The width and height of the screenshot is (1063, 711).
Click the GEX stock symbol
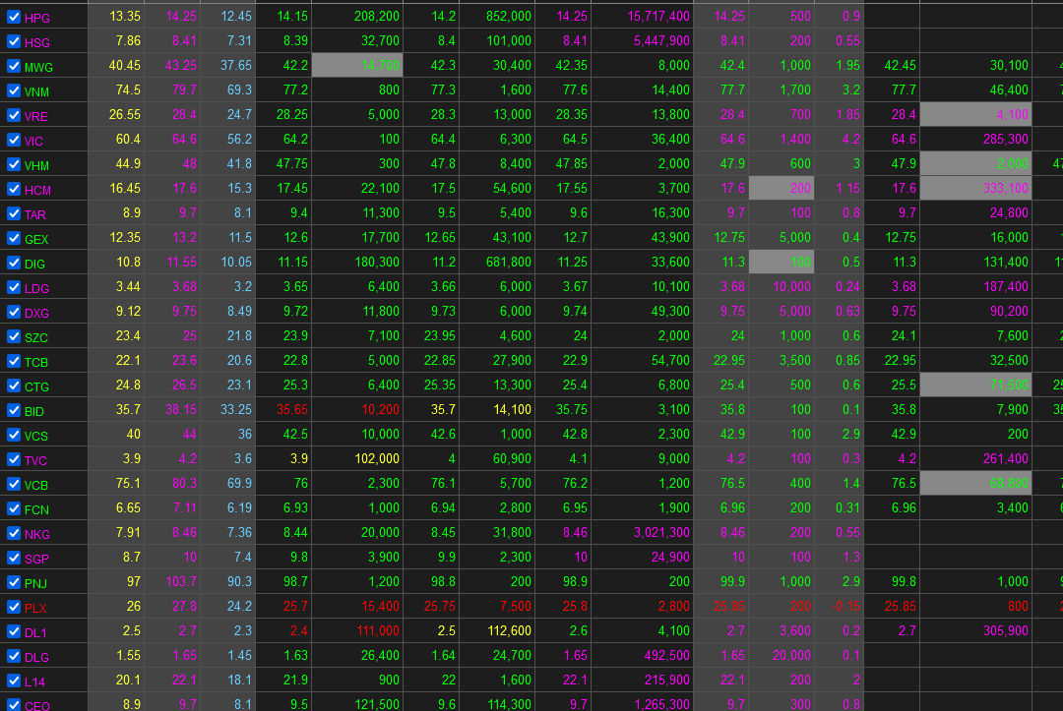(x=36, y=240)
